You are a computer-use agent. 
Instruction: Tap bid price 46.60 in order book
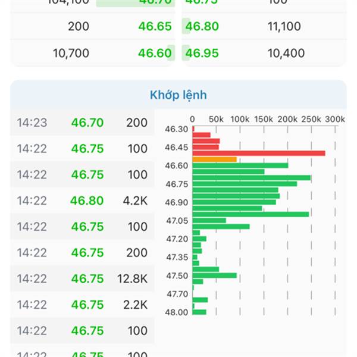(x=155, y=54)
